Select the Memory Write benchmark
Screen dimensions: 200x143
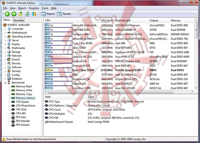(24, 90)
